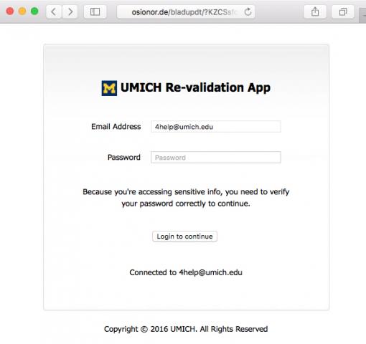Image resolution: width=366 pixels, height=344 pixels.
Task: Click the Email Address label
Action: [116, 126]
